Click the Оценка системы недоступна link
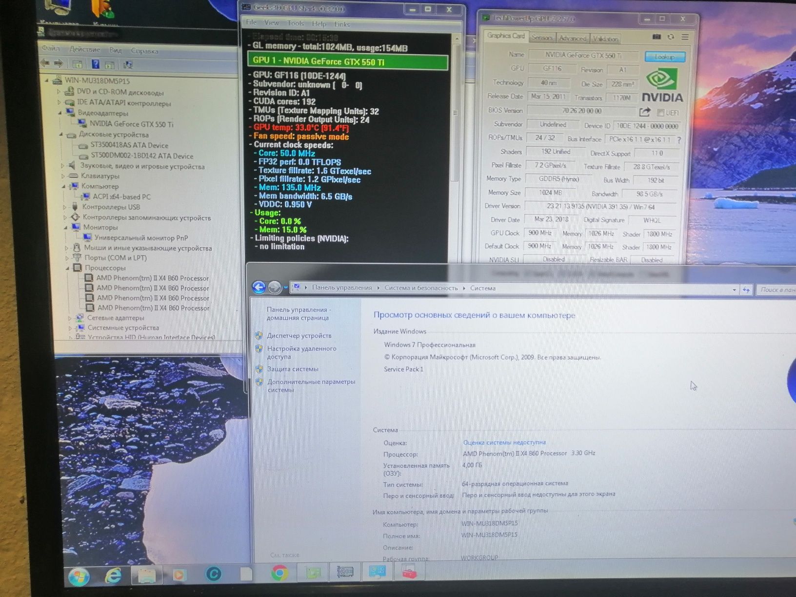 pos(504,442)
